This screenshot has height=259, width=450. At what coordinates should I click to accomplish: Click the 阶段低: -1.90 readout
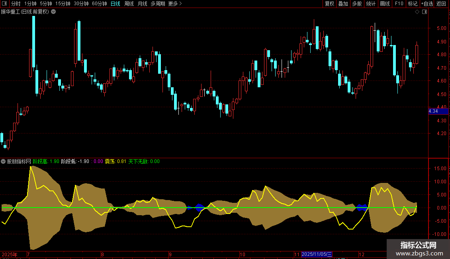click(x=75, y=161)
